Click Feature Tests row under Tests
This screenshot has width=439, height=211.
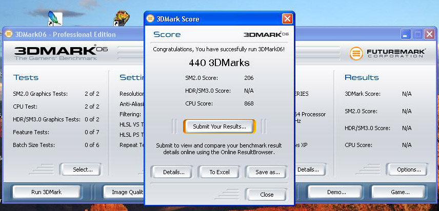tap(56, 132)
